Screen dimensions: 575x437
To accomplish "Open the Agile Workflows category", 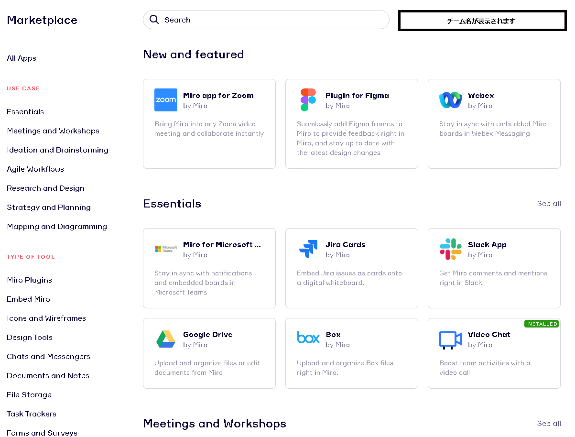I will pyautogui.click(x=35, y=169).
